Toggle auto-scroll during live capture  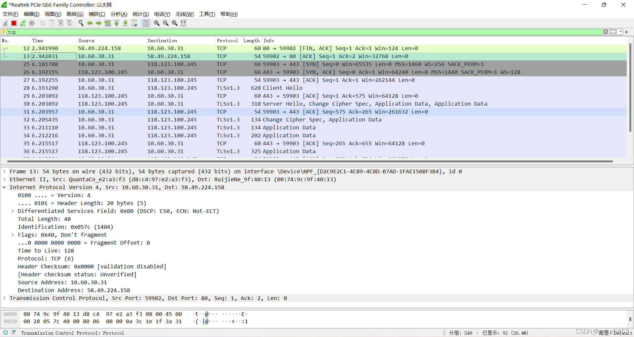[x=134, y=23]
